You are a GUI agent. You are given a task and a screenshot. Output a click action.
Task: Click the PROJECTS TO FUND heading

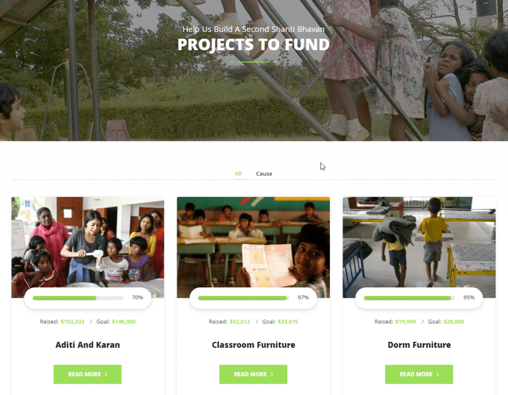coord(254,45)
